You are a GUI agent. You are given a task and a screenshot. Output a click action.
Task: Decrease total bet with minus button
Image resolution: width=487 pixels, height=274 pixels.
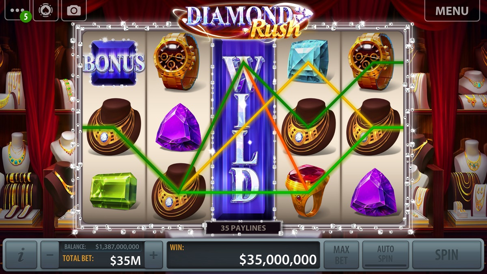coord(50,255)
